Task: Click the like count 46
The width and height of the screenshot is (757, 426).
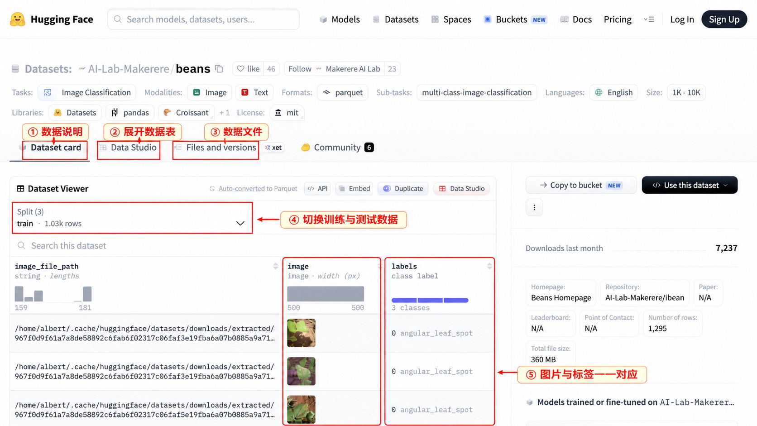Action: [x=271, y=69]
